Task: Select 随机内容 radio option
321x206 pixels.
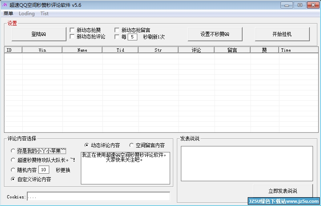Action: 13,170
